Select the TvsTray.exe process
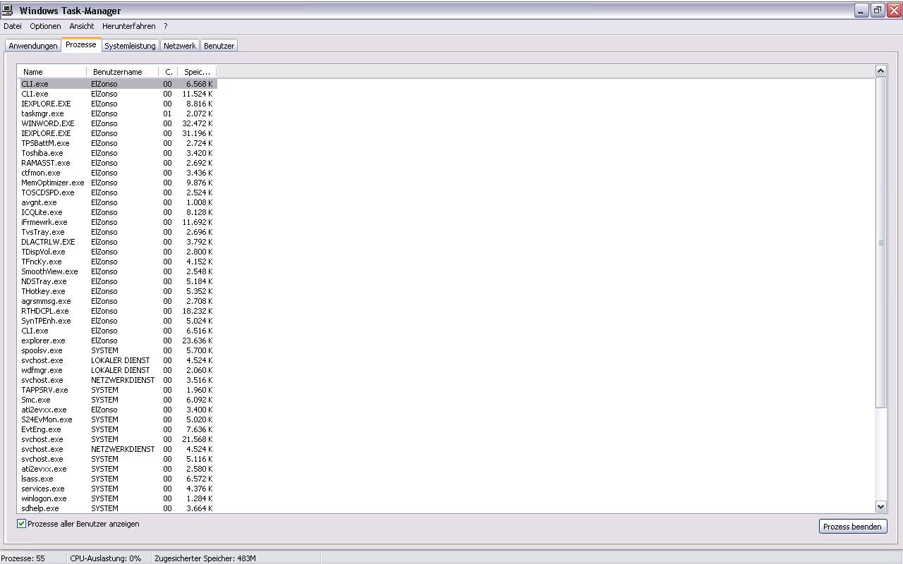Viewport: 903px width, 564px height. [118, 232]
